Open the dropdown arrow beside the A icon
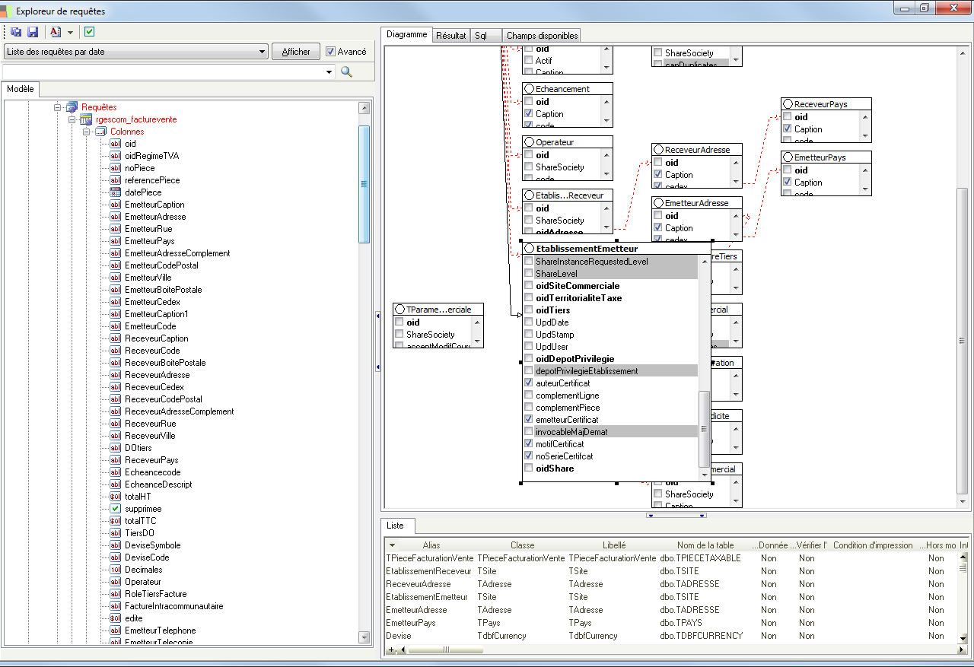The image size is (974, 667). tap(70, 32)
